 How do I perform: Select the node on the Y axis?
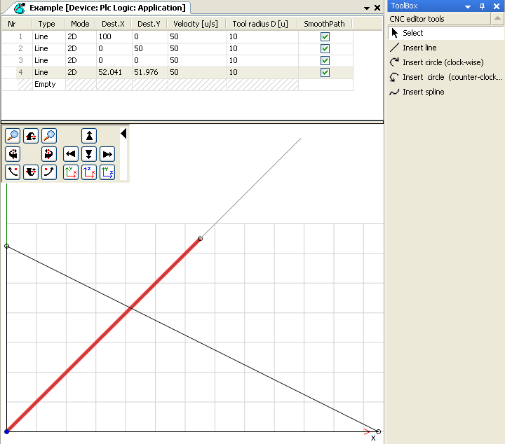point(6,246)
